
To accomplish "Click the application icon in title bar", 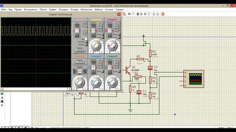I will tap(1, 6).
